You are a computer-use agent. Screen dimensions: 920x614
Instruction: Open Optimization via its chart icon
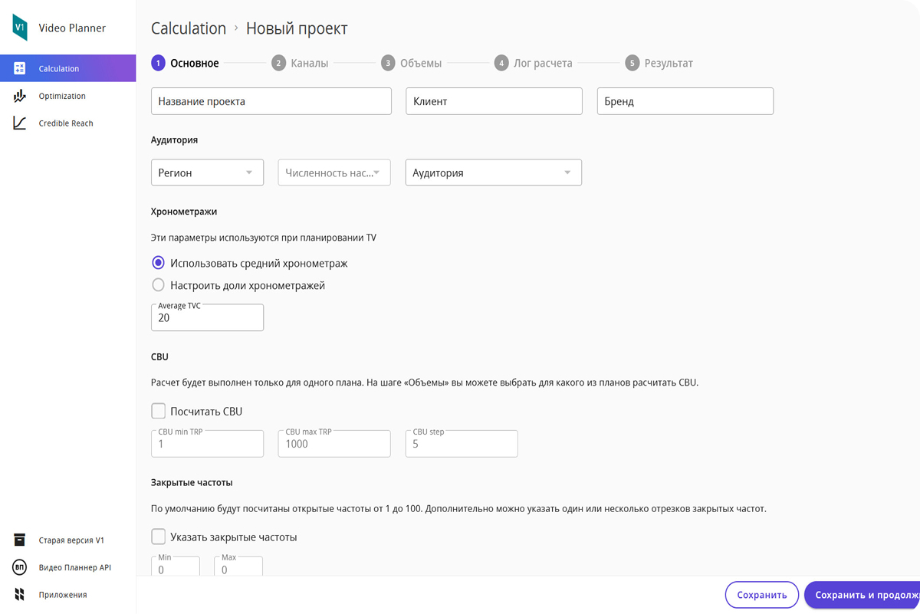click(x=20, y=96)
